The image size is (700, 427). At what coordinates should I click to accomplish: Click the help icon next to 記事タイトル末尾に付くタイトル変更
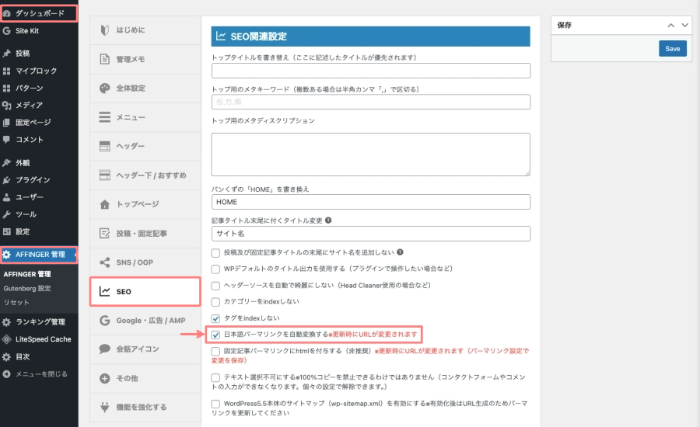(x=328, y=220)
